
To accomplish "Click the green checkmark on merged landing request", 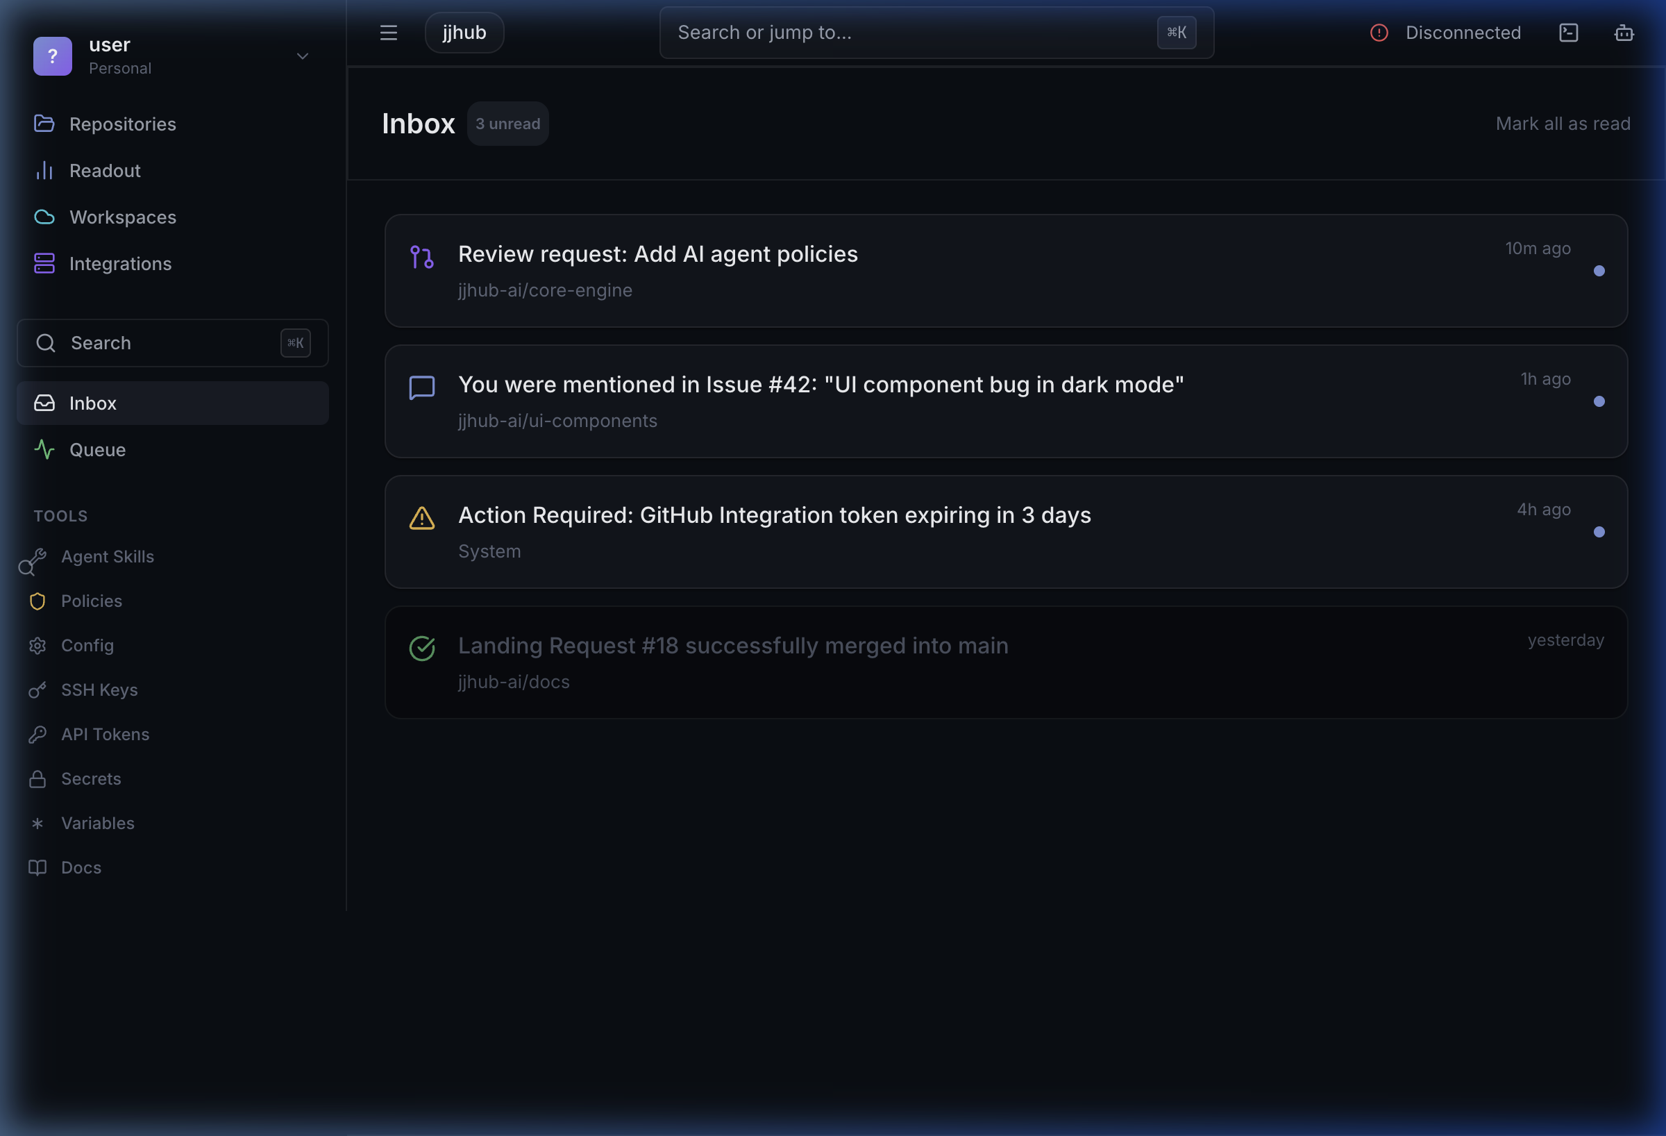I will (x=421, y=649).
